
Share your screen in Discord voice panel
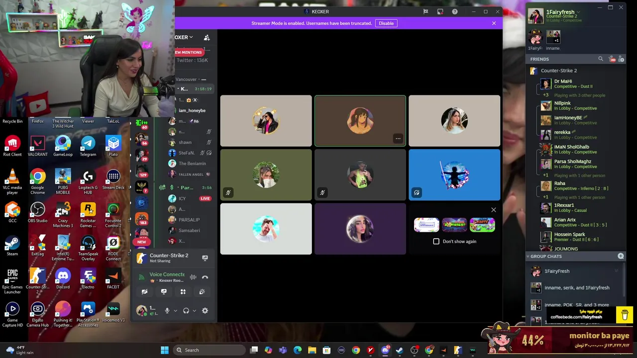tap(164, 292)
